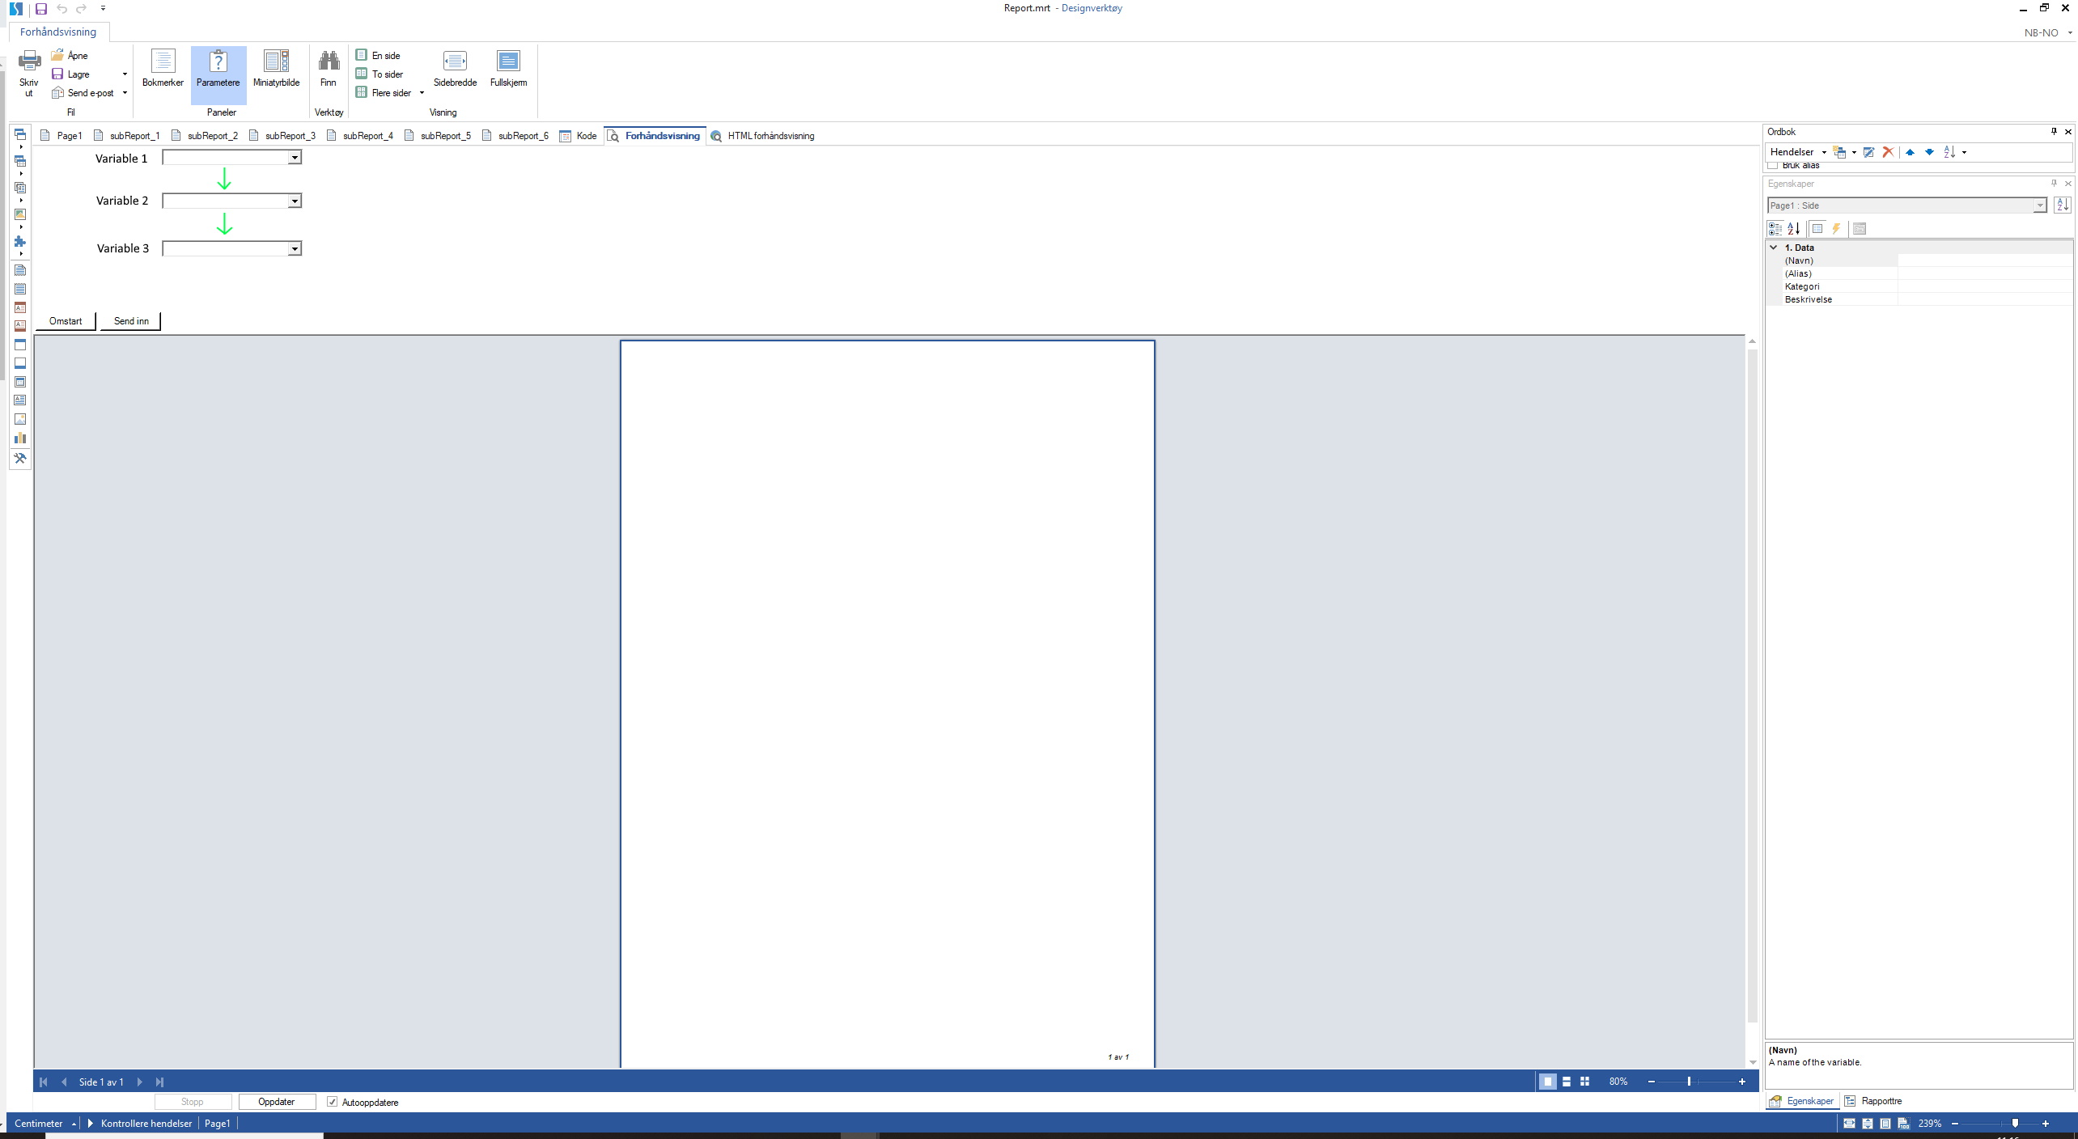
Task: Open the Kode tab
Action: tap(579, 136)
